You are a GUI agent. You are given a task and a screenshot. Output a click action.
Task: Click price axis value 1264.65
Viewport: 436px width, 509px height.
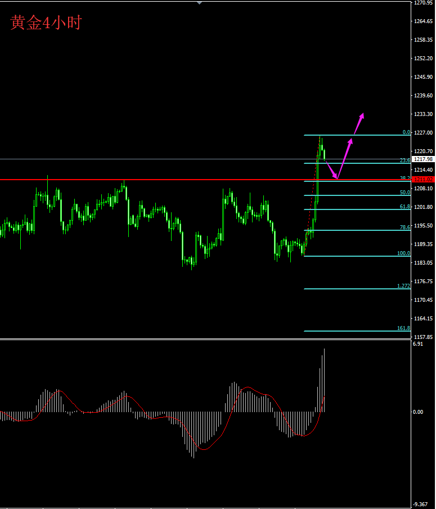[x=424, y=21]
